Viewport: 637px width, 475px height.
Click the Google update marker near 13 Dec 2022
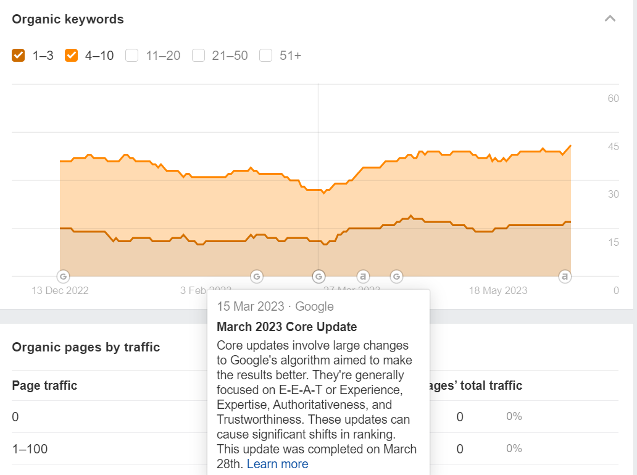(x=63, y=276)
